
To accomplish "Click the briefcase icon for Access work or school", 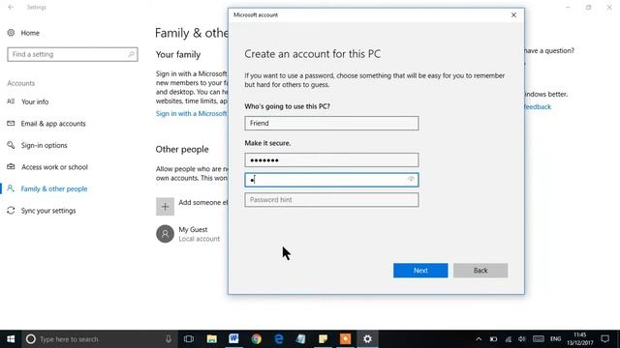I will tap(11, 166).
